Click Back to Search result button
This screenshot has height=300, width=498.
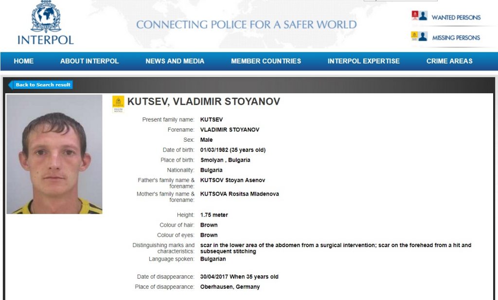pos(40,84)
